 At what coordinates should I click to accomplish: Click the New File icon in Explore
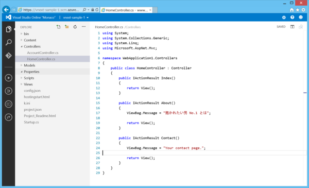pos(59,27)
